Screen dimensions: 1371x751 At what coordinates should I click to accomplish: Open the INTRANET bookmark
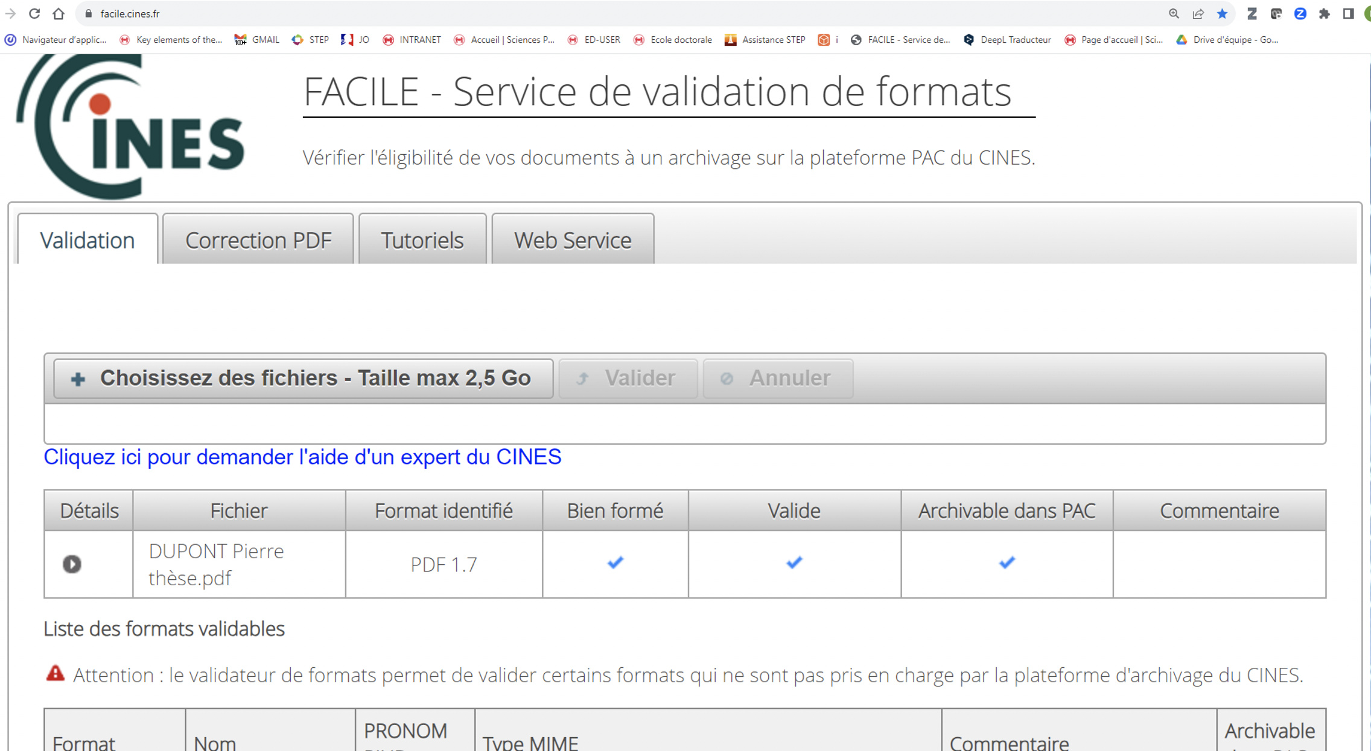pos(412,40)
